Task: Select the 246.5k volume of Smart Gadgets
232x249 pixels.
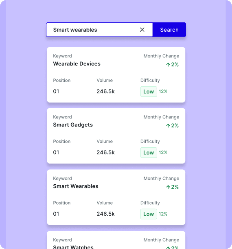Action: tap(105, 152)
